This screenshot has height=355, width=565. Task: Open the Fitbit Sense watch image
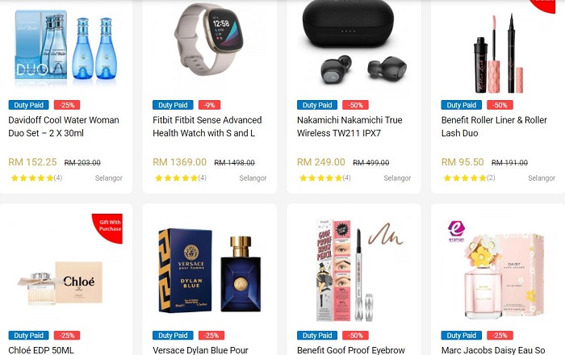point(209,39)
